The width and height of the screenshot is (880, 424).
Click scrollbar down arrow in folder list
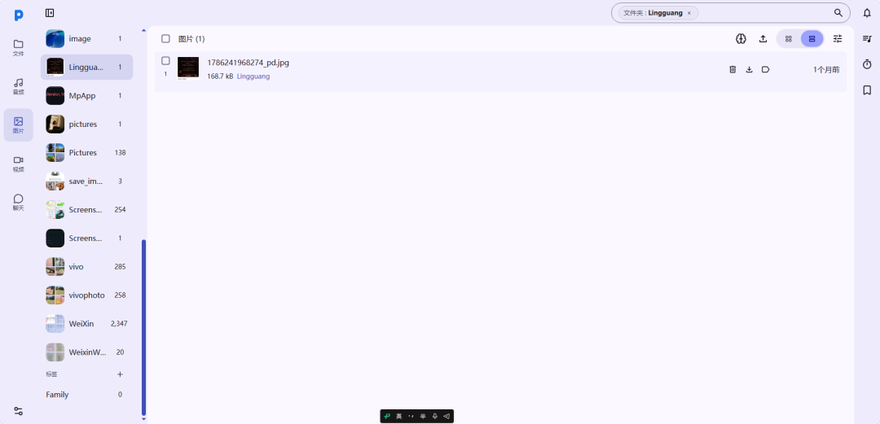point(143,418)
